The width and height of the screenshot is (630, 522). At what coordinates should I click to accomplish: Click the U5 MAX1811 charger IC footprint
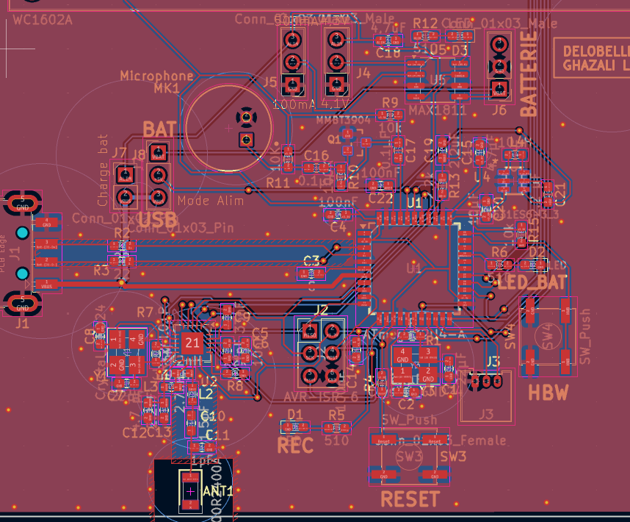(437, 79)
